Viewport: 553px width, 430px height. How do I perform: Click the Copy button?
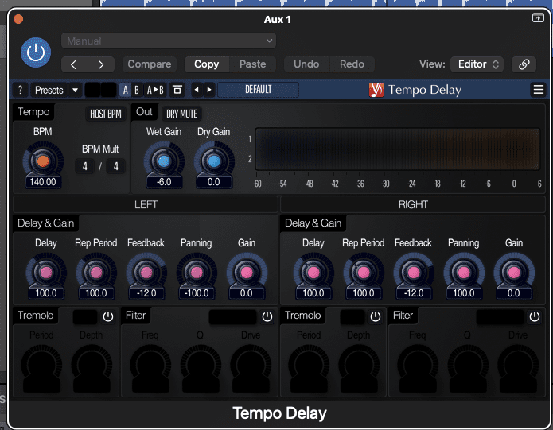(x=207, y=64)
